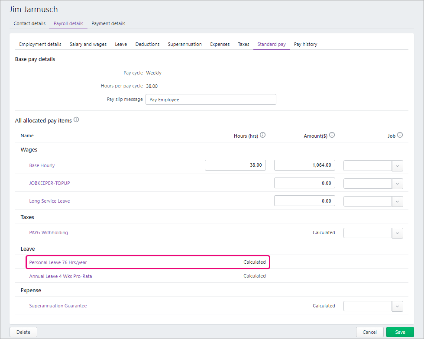Click info icon beside All allocated pay items
Screen dimensions: 424x339
click(76, 120)
